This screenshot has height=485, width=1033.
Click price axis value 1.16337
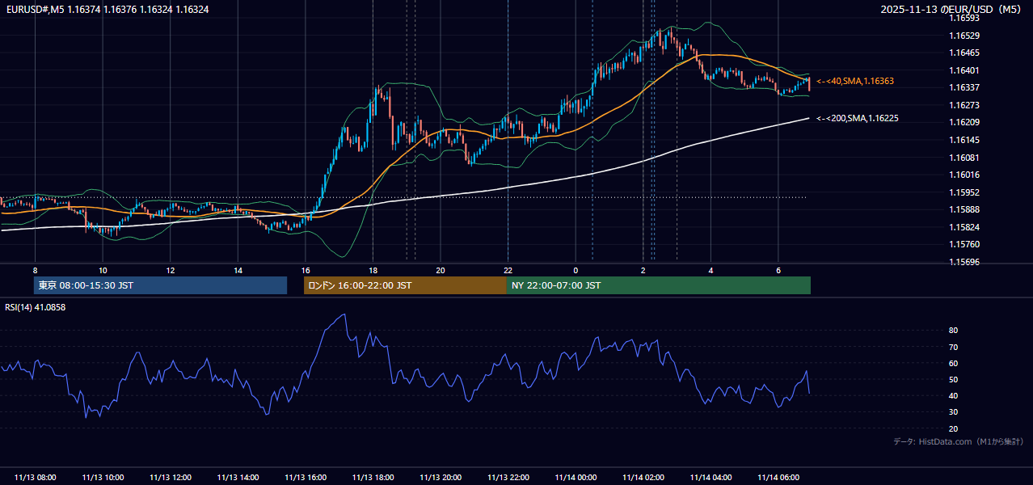tap(964, 88)
